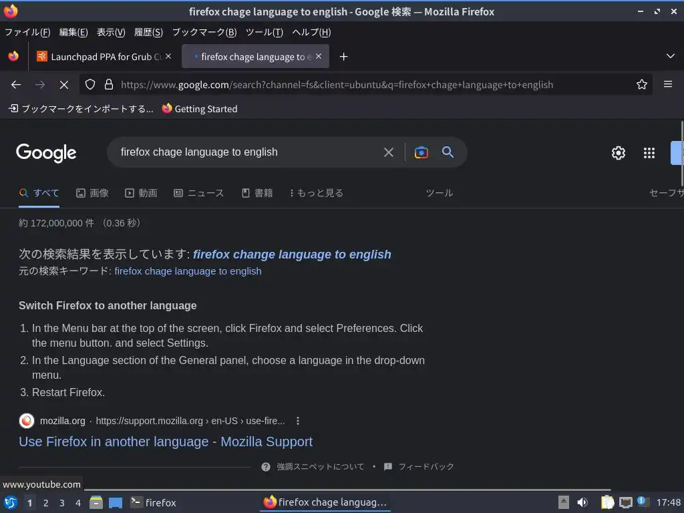Screen dimensions: 684x513
Task: Clear the Google search box
Action: pyautogui.click(x=388, y=152)
